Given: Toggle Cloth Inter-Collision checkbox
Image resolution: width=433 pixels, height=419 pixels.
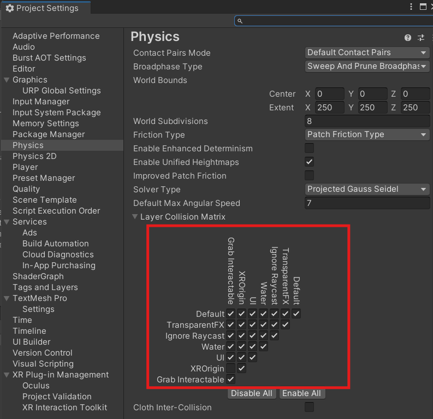Looking at the screenshot, I should (x=309, y=407).
